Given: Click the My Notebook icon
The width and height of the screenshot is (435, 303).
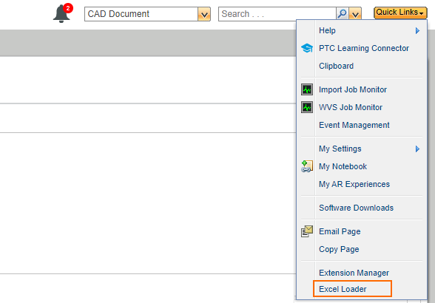Looking at the screenshot, I should 307,166.
